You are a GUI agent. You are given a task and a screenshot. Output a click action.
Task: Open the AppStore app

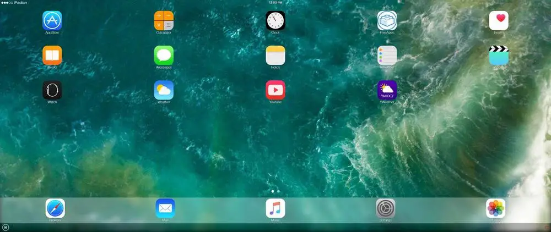coord(52,20)
